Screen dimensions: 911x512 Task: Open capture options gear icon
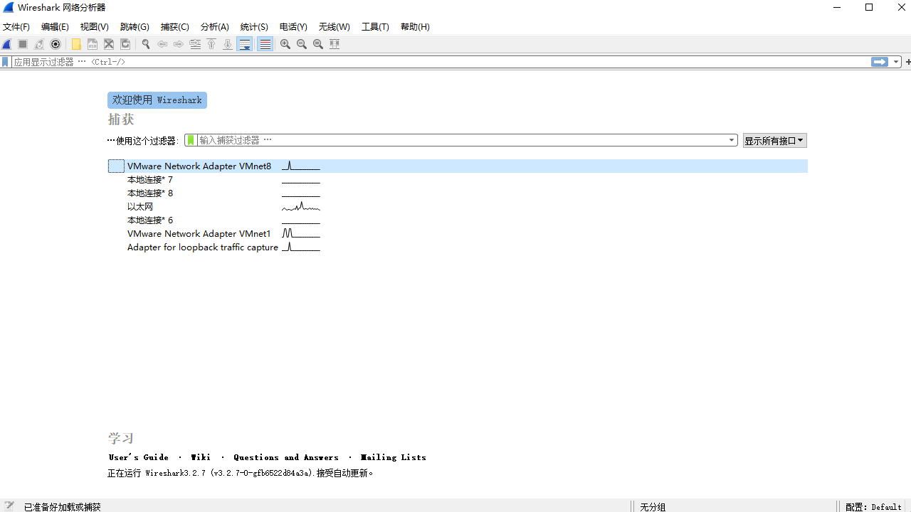pos(56,44)
